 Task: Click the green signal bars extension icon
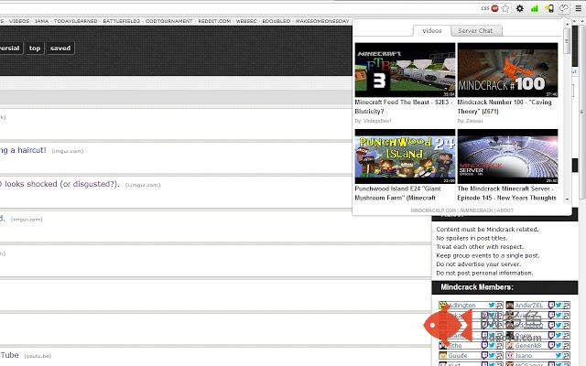click(534, 7)
